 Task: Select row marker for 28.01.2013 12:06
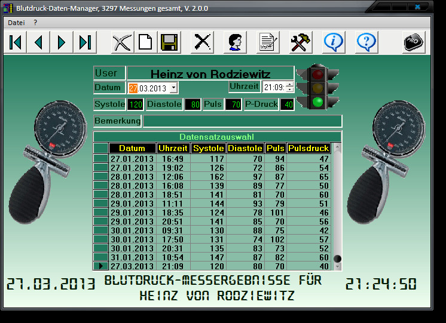(100, 176)
